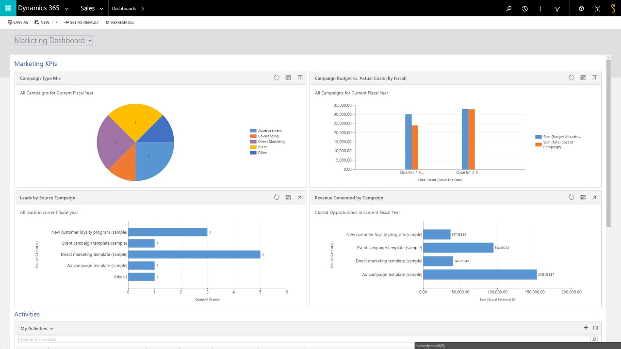Screen dimensions: 621x349
Task: Create a new record with the plus icon
Action: point(540,8)
